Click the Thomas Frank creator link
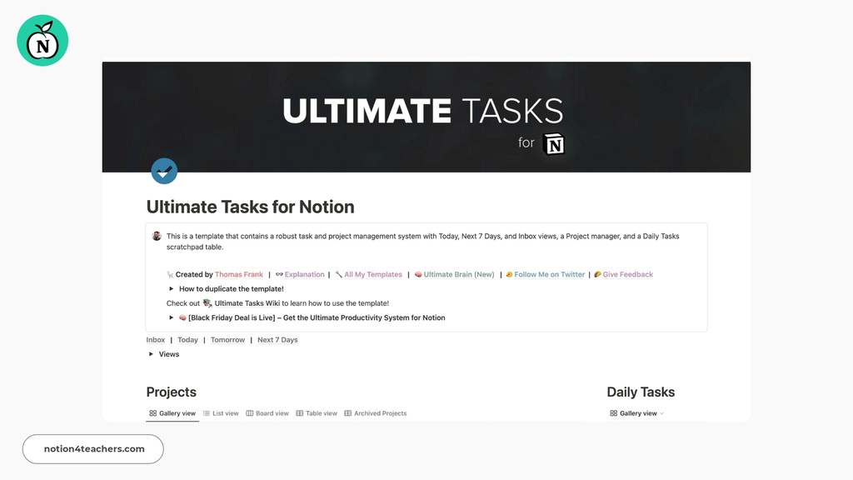The width and height of the screenshot is (853, 480). click(239, 274)
